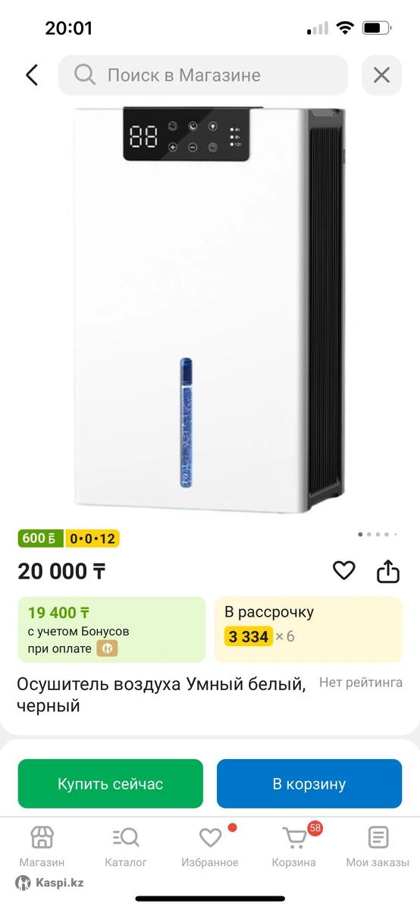Go back using the left chevron arrow

(x=32, y=75)
